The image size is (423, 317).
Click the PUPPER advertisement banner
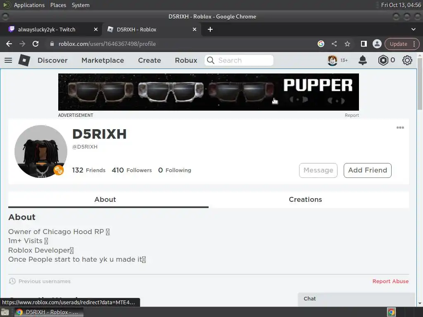click(209, 92)
